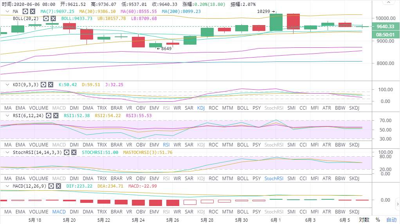Collapse the KDJ(9,3,3) legend chevron
The width and height of the screenshot is (400, 224).
7,85
